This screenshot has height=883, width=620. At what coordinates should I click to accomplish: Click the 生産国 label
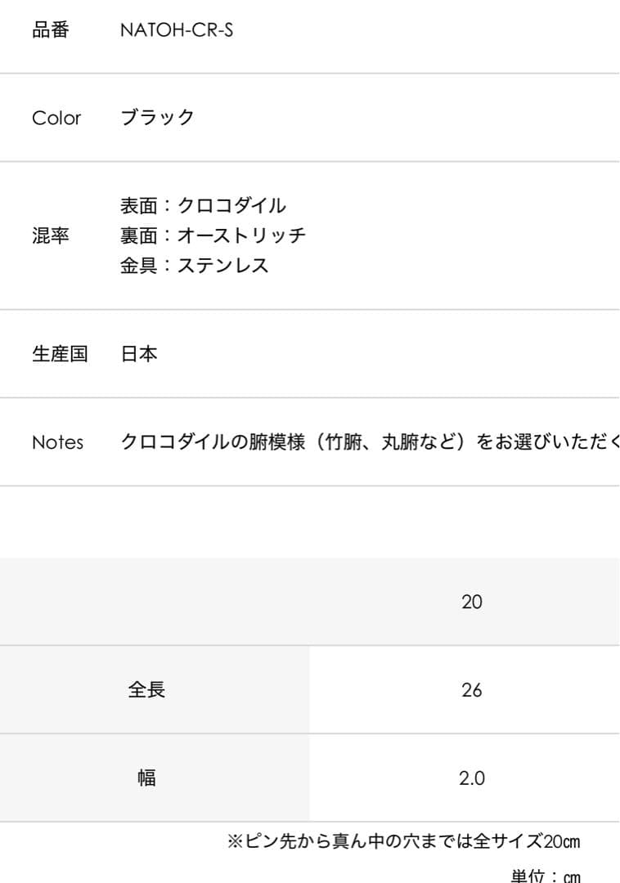point(60,354)
